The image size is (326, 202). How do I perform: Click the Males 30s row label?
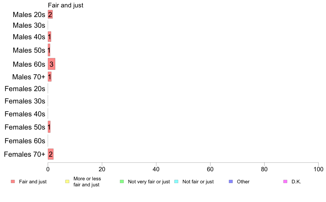pyautogui.click(x=29, y=25)
